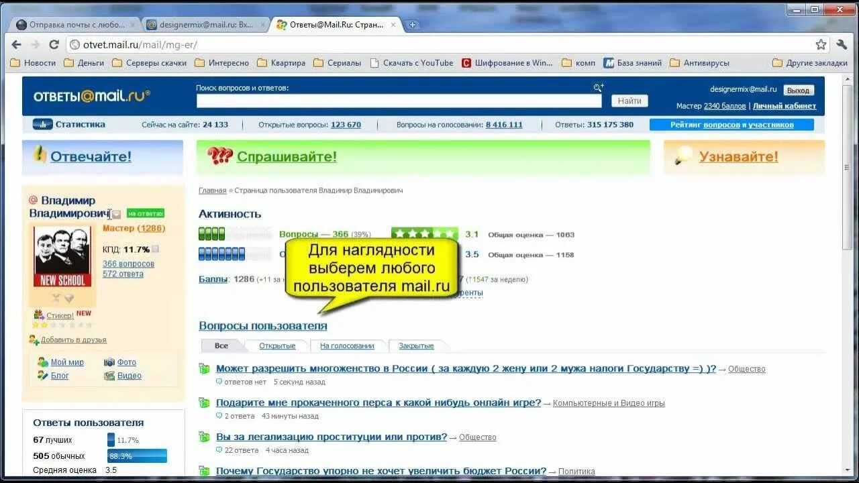Viewport: 859px width, 483px height.
Task: Open 123 670 open questions link
Action: [346, 125]
